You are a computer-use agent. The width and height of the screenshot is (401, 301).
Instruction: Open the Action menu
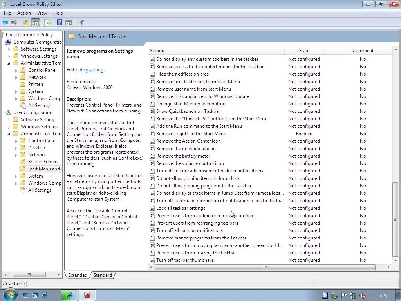(24, 13)
